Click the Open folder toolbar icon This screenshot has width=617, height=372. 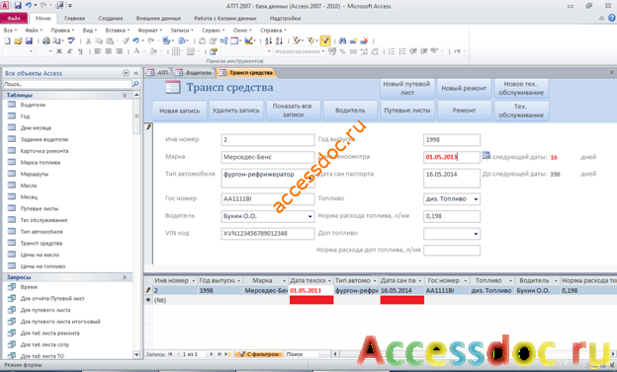tap(18, 40)
